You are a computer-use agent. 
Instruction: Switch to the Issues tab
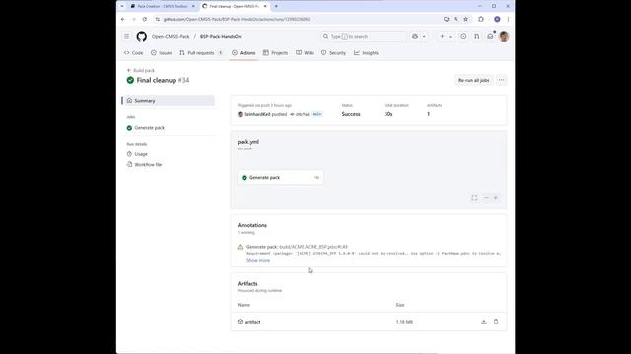162,53
